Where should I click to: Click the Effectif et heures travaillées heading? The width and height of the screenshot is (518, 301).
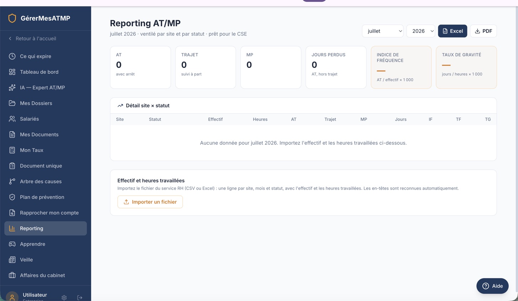[151, 181]
